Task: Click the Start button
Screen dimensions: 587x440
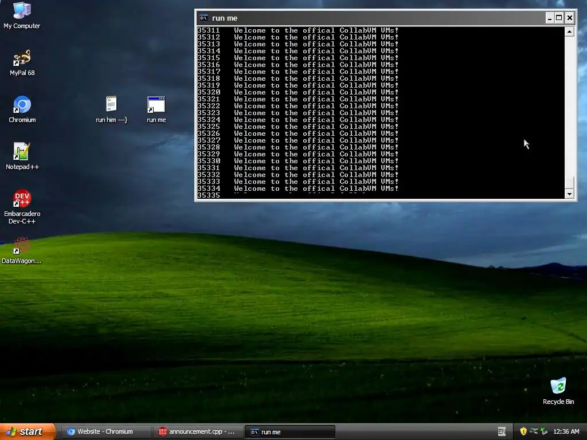Action: [x=28, y=431]
